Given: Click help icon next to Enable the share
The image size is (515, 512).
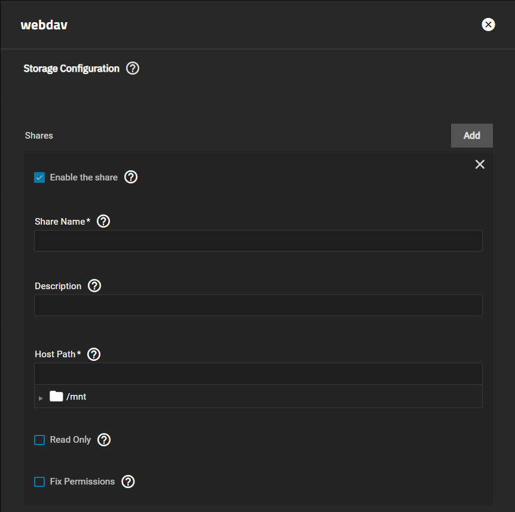Looking at the screenshot, I should [x=131, y=177].
